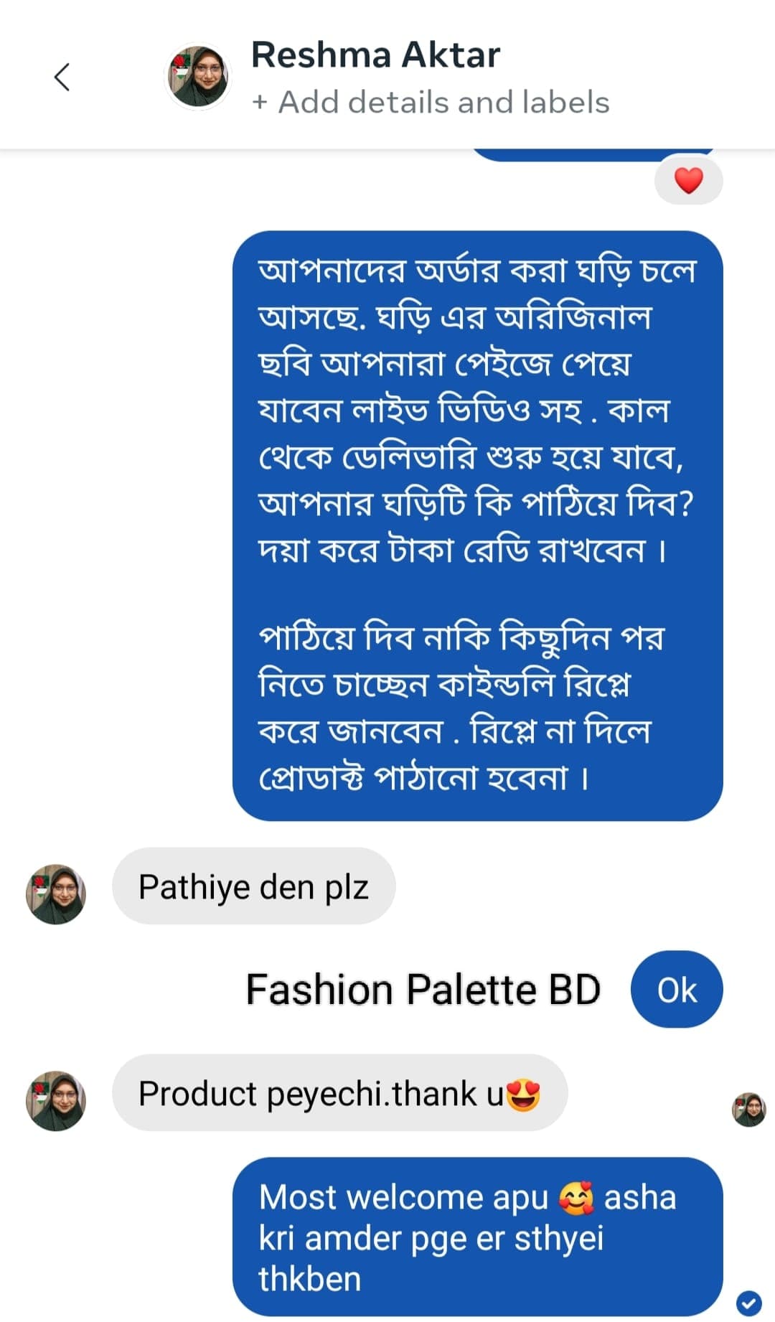Select the Pathiye den plz message
The width and height of the screenshot is (775, 1322).
point(253,886)
